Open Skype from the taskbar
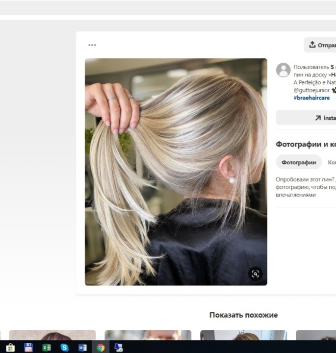 tap(64, 347)
